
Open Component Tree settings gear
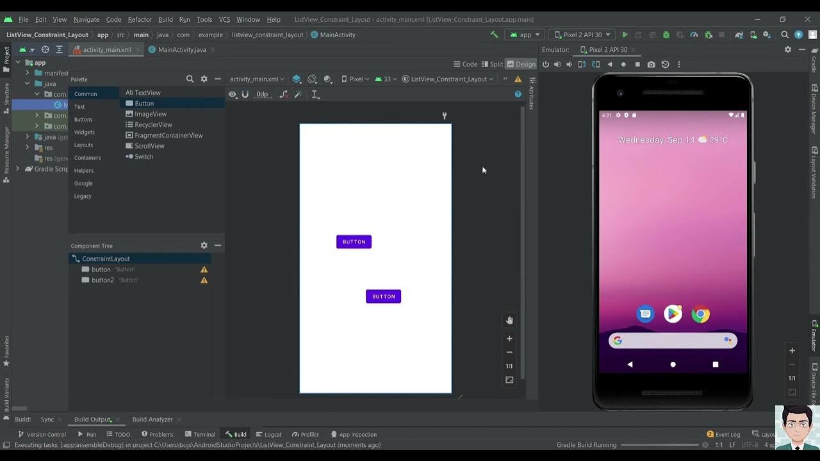click(x=204, y=245)
